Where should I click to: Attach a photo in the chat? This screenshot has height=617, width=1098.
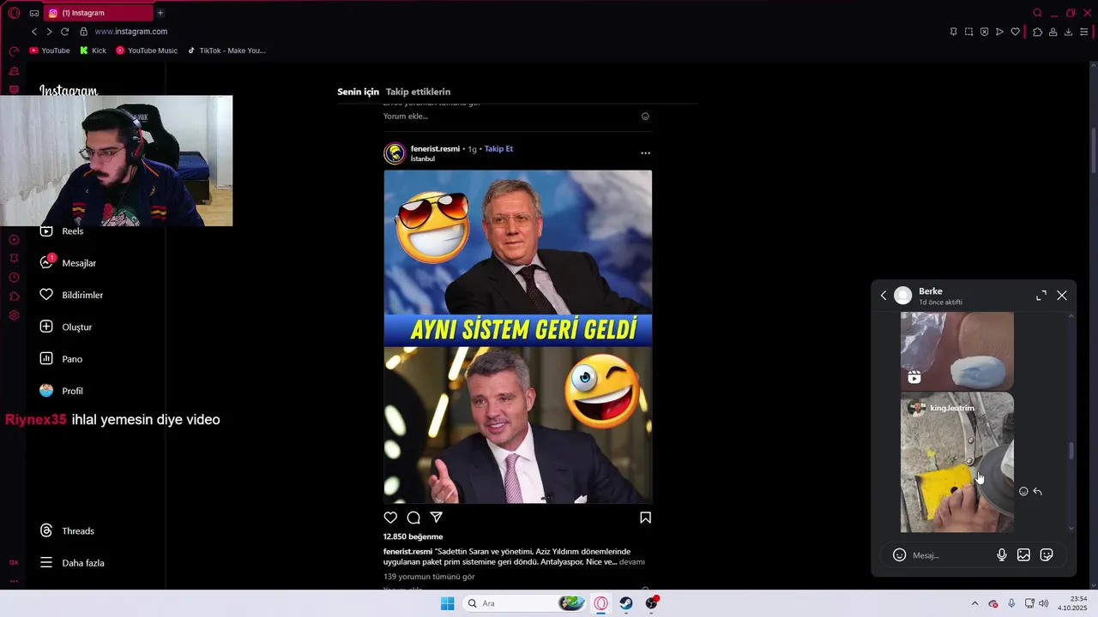pos(1023,555)
